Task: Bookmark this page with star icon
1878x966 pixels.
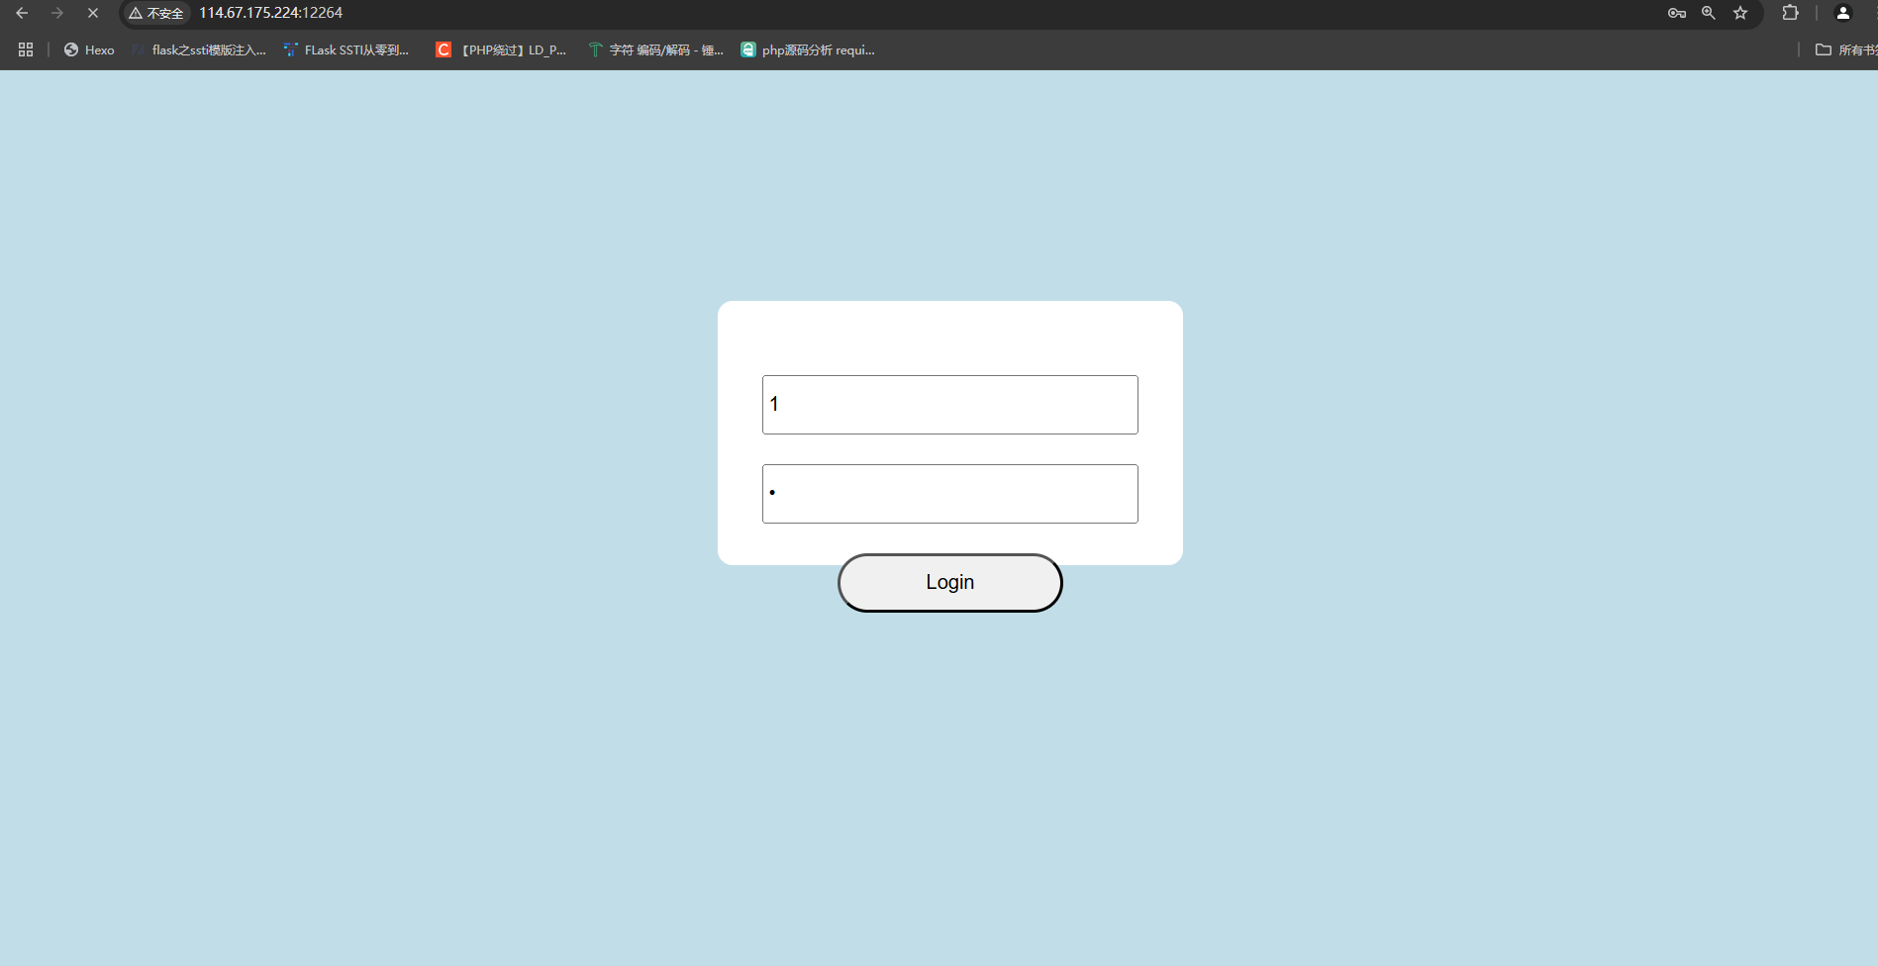Action: pyautogui.click(x=1740, y=13)
